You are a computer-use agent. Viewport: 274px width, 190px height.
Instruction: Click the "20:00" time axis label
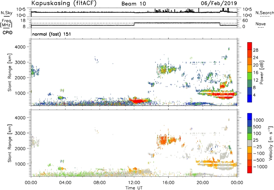click(202, 183)
